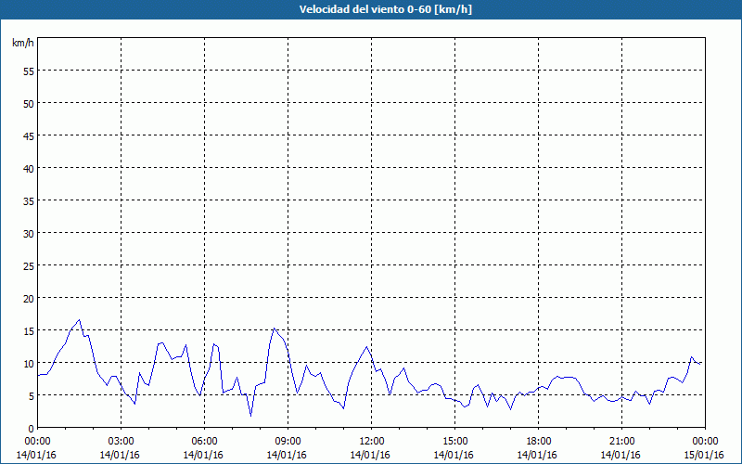This screenshot has width=742, height=464.
Task: Select the y-axis label '25'
Action: tap(29, 265)
